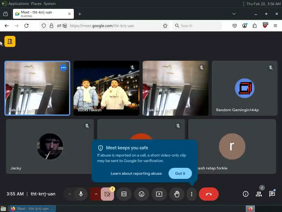Click the Got it button

click(x=180, y=173)
